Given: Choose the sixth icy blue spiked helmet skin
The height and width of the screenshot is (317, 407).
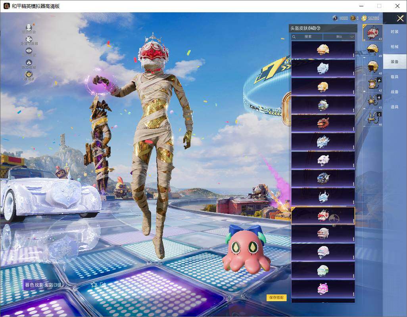Looking at the screenshot, I should [323, 142].
